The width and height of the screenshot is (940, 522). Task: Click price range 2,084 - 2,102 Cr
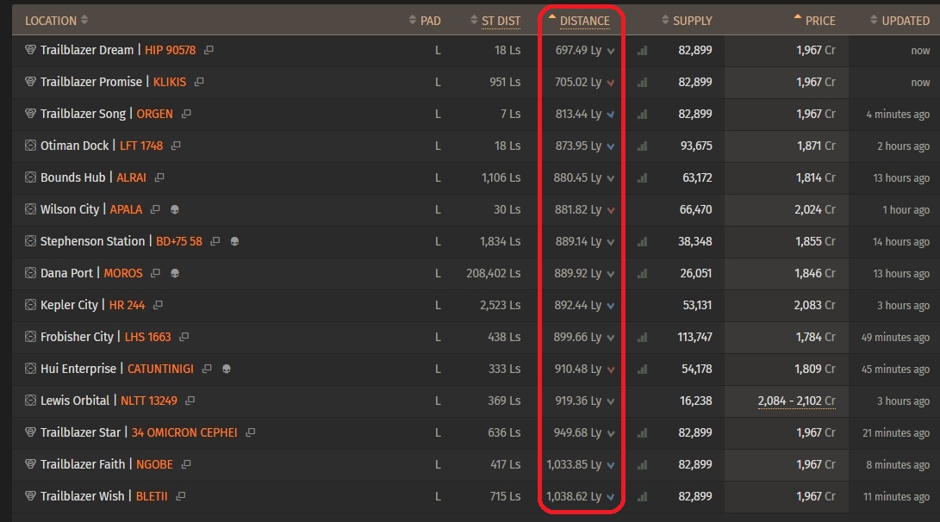(797, 401)
